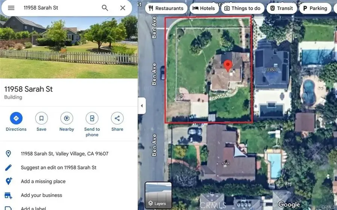Viewport: 337px width, 210px height.
Task: Show Parking locations chip
Action: coord(315,8)
